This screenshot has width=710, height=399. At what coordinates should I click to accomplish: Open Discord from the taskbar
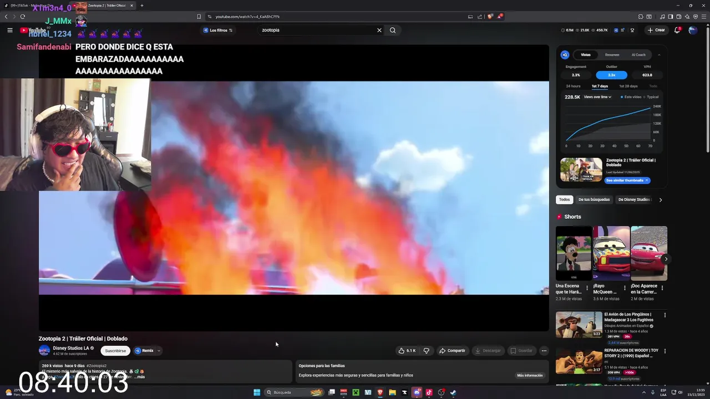pyautogui.click(x=417, y=392)
